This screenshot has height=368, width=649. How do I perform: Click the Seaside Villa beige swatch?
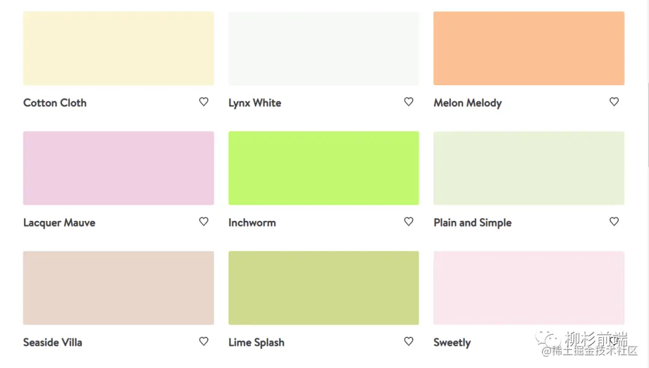coord(118,288)
